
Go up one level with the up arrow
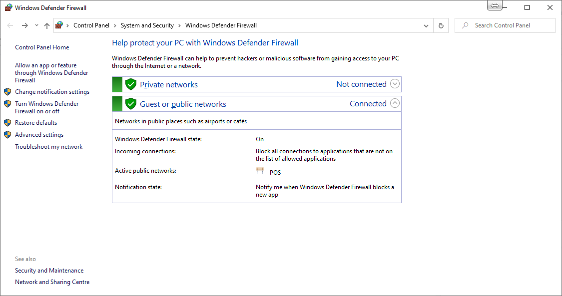coord(47,25)
